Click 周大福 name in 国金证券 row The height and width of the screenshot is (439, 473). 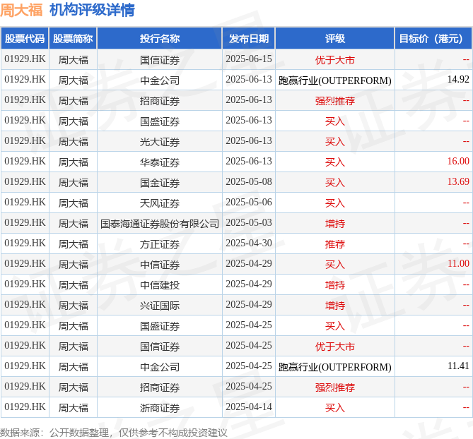73,183
